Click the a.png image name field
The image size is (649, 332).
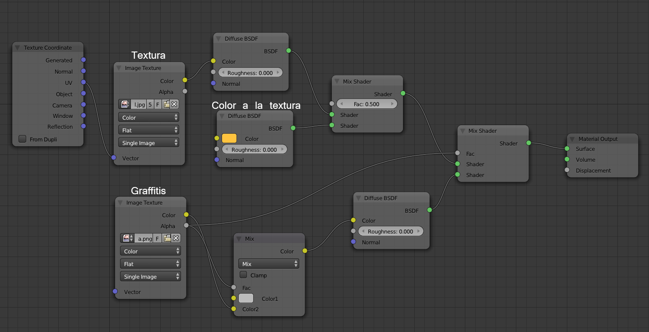(x=144, y=238)
